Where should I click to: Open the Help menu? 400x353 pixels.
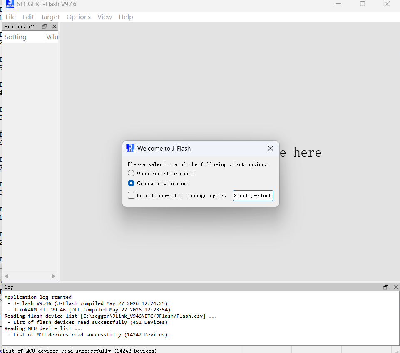coord(126,17)
